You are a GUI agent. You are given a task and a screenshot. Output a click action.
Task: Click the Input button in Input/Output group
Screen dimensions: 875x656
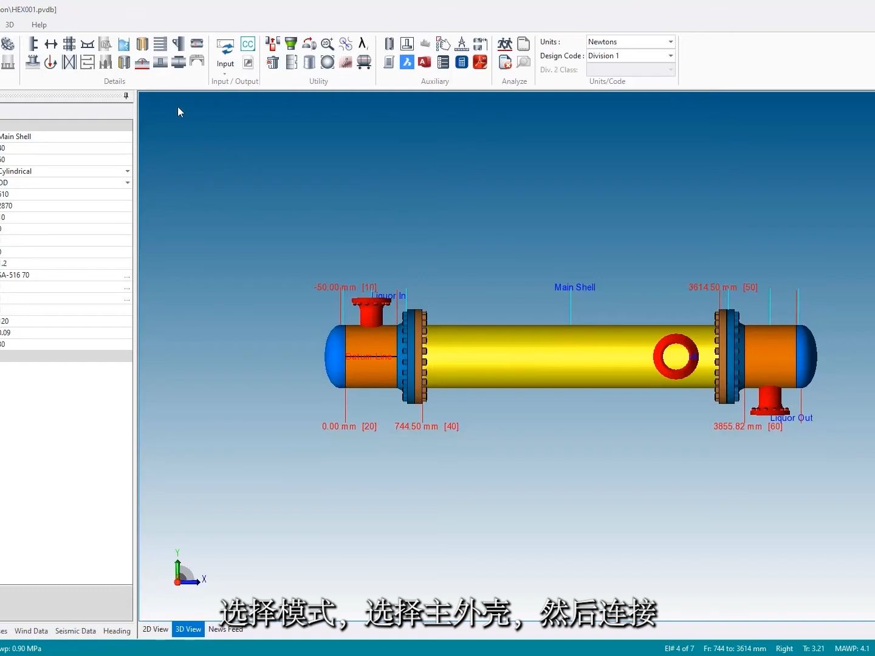pos(225,55)
